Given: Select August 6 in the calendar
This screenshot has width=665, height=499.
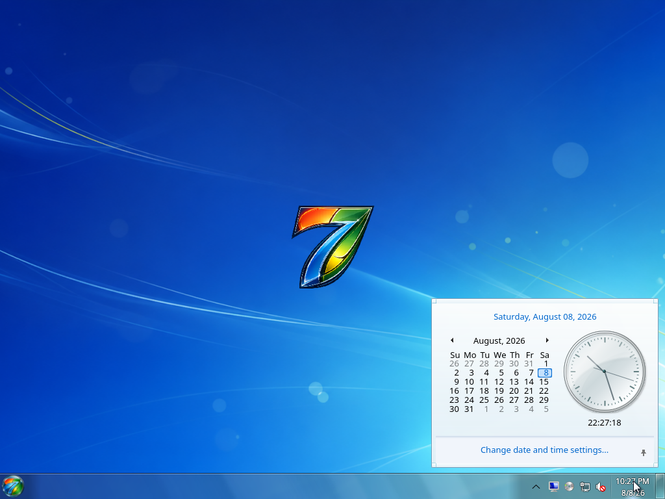Looking at the screenshot, I should pyautogui.click(x=516, y=373).
